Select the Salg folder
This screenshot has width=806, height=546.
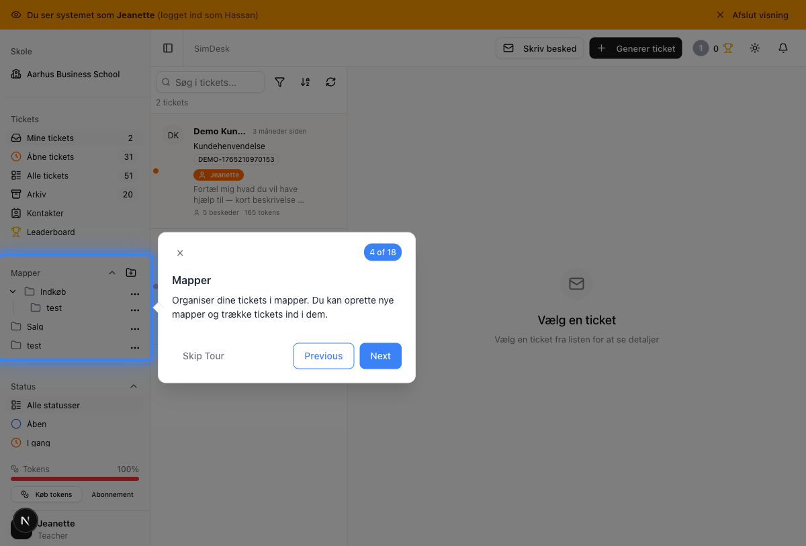pyautogui.click(x=35, y=326)
